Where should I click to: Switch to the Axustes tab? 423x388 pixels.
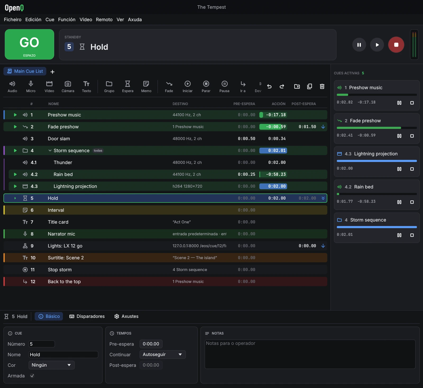click(126, 317)
